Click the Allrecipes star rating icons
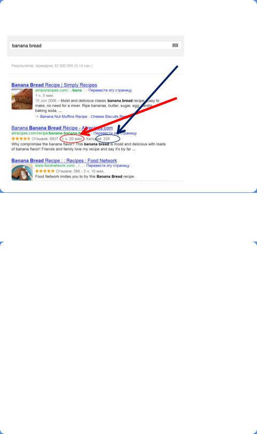The image size is (257, 434). coord(21,138)
